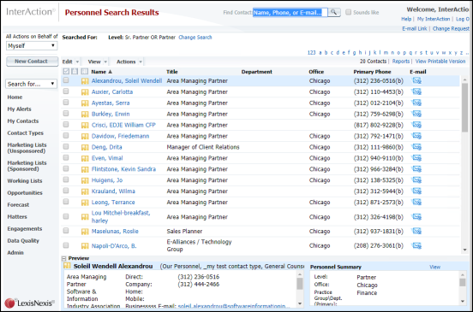Click the column chooser icon in table header
473x312 pixels.
pyautogui.click(x=85, y=71)
